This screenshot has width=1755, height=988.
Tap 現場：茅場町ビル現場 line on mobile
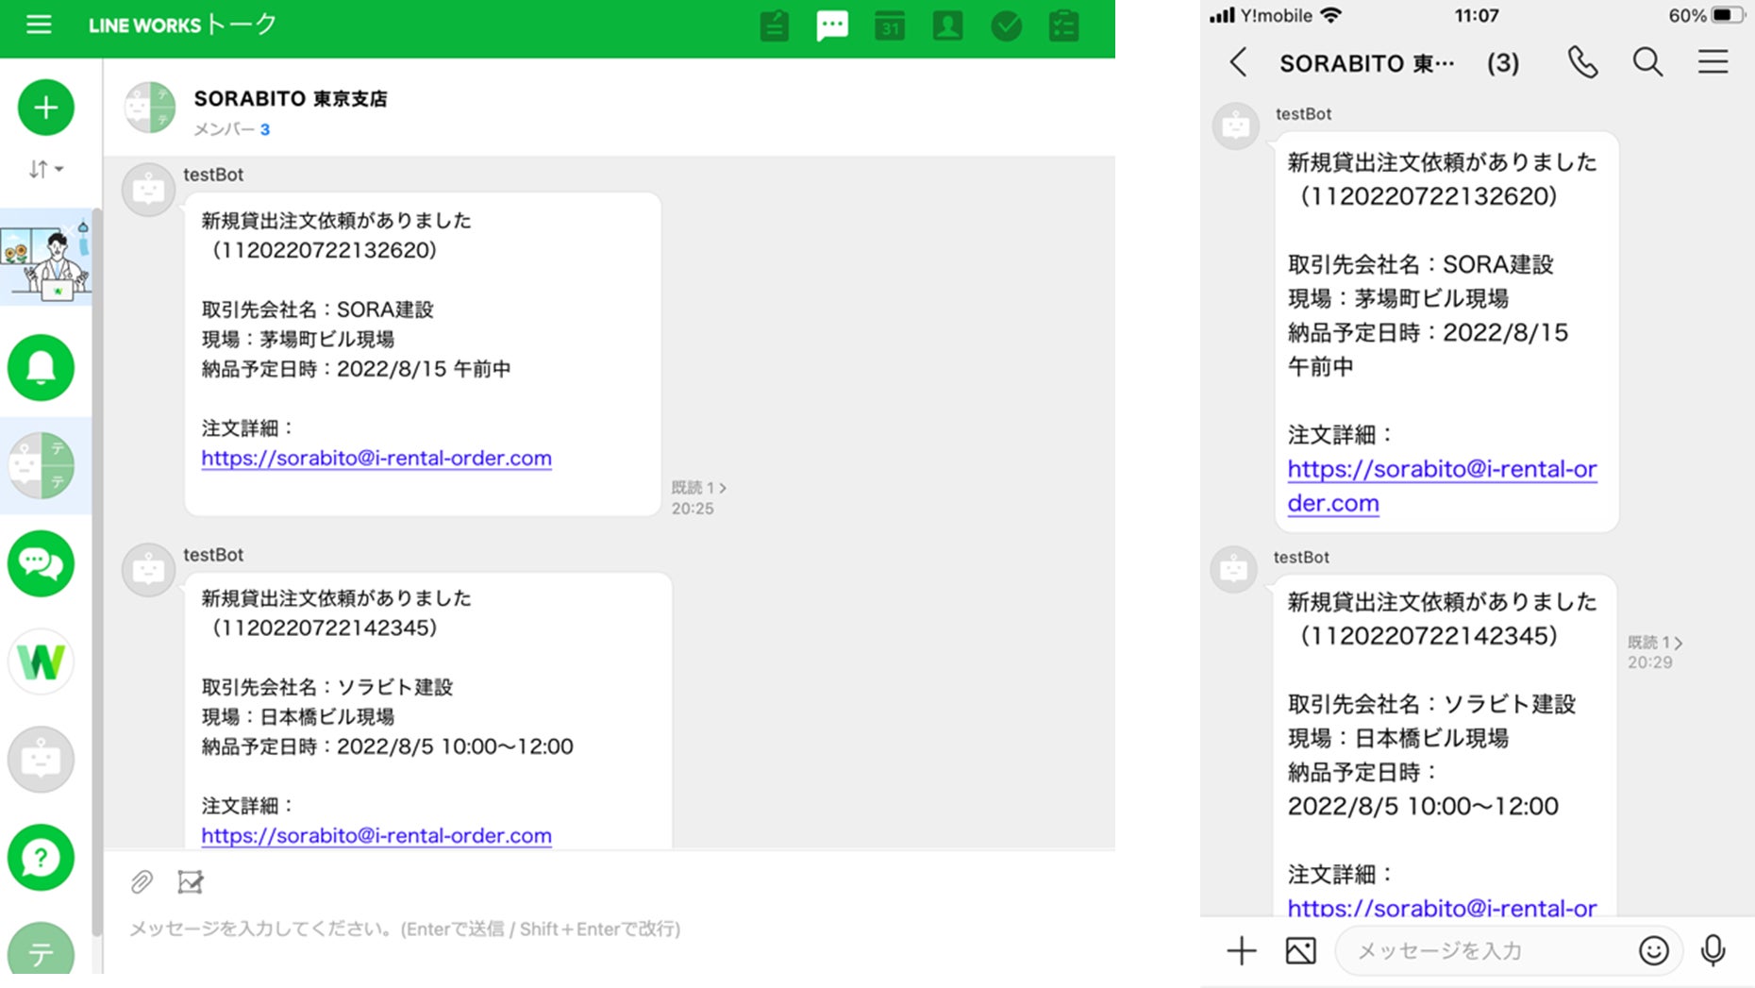tap(1398, 298)
